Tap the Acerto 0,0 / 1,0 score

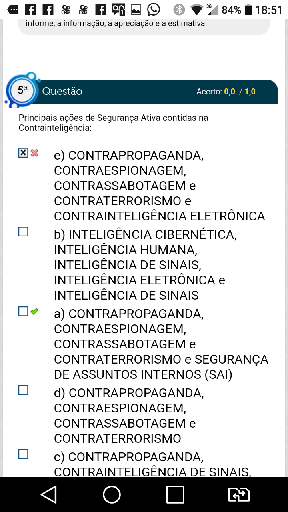tap(226, 92)
